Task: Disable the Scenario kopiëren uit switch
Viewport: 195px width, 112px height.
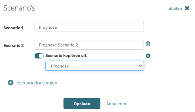Action: [x=39, y=56]
